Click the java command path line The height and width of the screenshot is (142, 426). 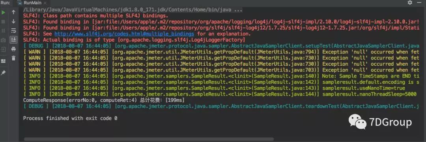133,10
